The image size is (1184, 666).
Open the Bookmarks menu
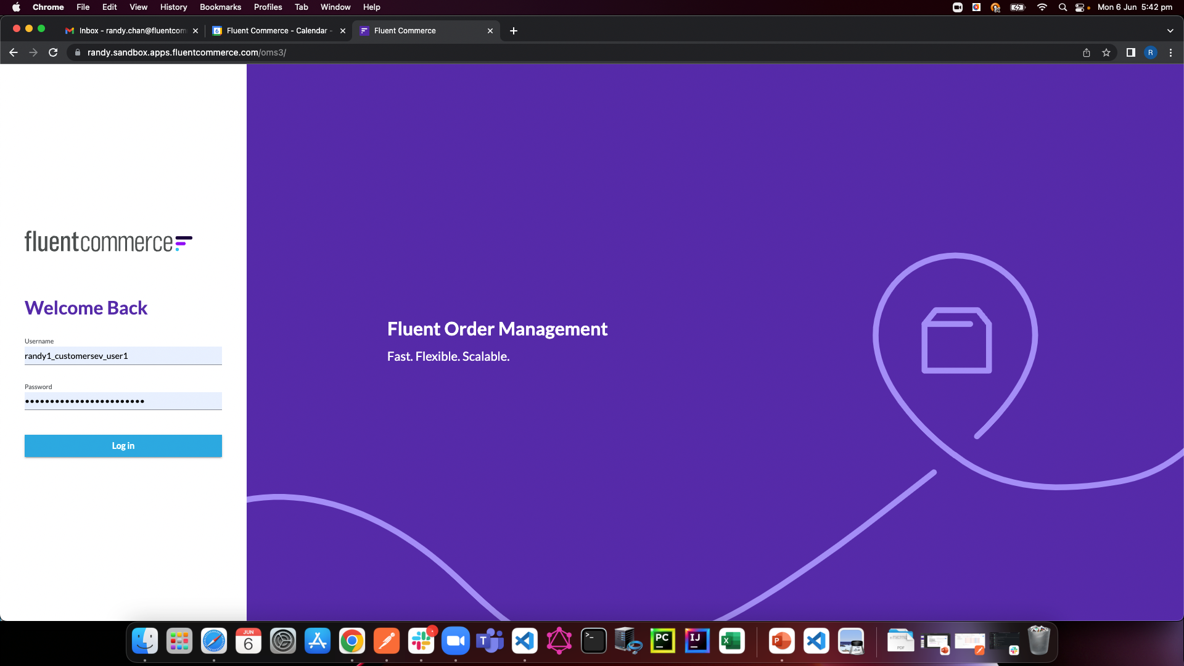tap(220, 7)
